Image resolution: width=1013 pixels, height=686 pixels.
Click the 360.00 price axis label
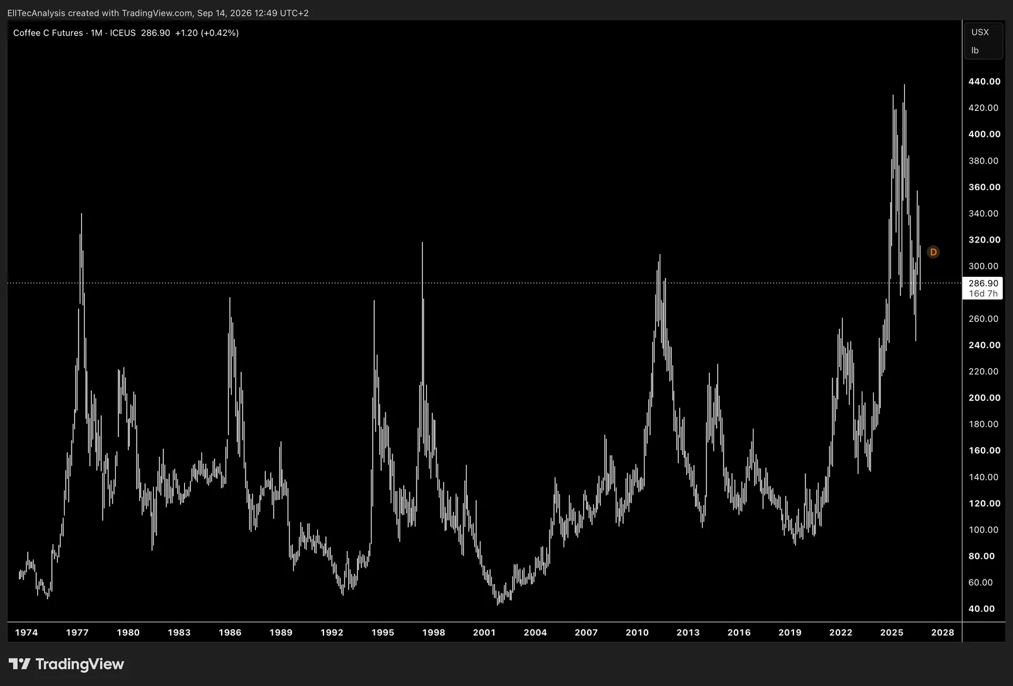coord(985,187)
